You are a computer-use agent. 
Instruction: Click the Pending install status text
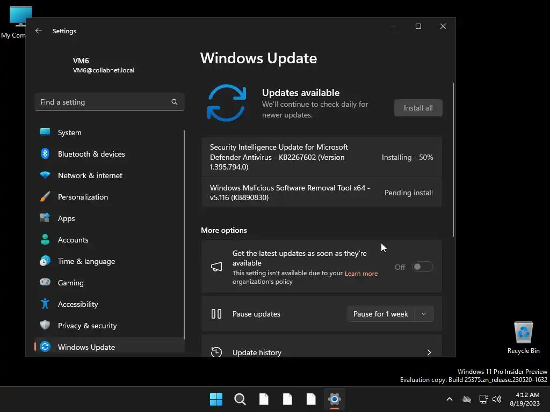[x=409, y=193]
